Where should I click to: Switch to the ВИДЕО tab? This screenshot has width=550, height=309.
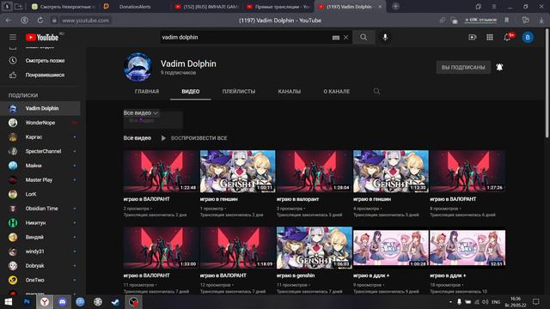click(x=191, y=92)
